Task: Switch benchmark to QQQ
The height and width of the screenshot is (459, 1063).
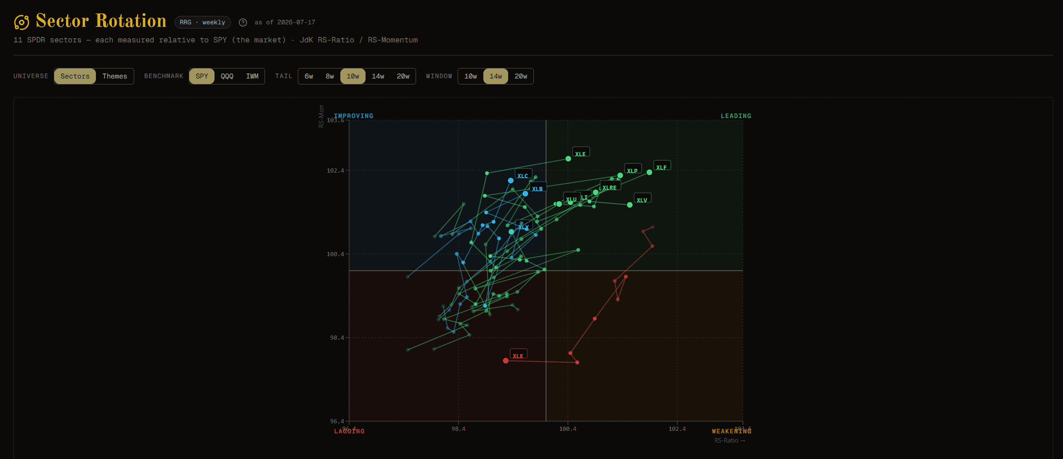Action: point(227,76)
